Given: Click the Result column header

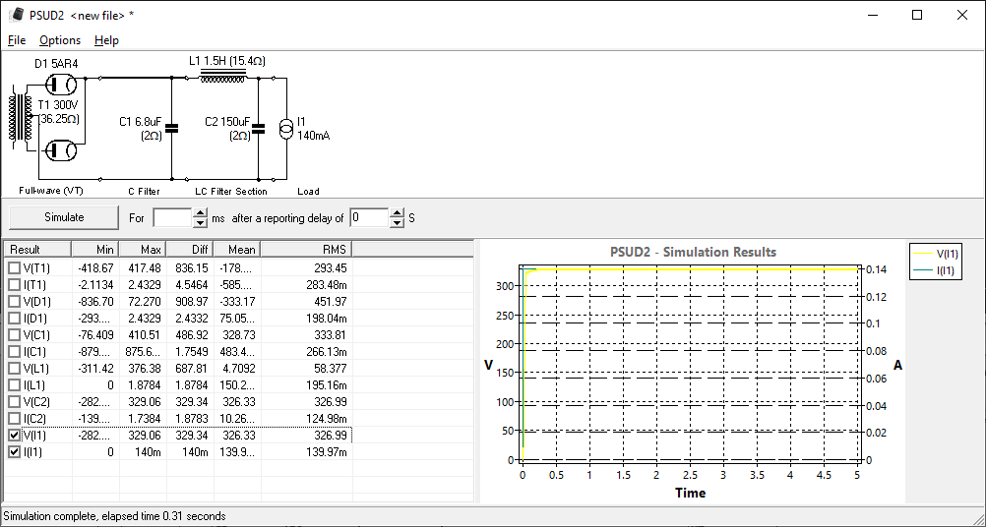Looking at the screenshot, I should (x=37, y=250).
